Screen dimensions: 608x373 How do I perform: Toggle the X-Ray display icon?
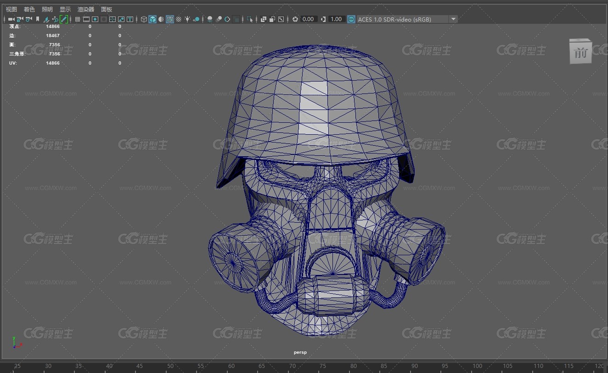(264, 19)
